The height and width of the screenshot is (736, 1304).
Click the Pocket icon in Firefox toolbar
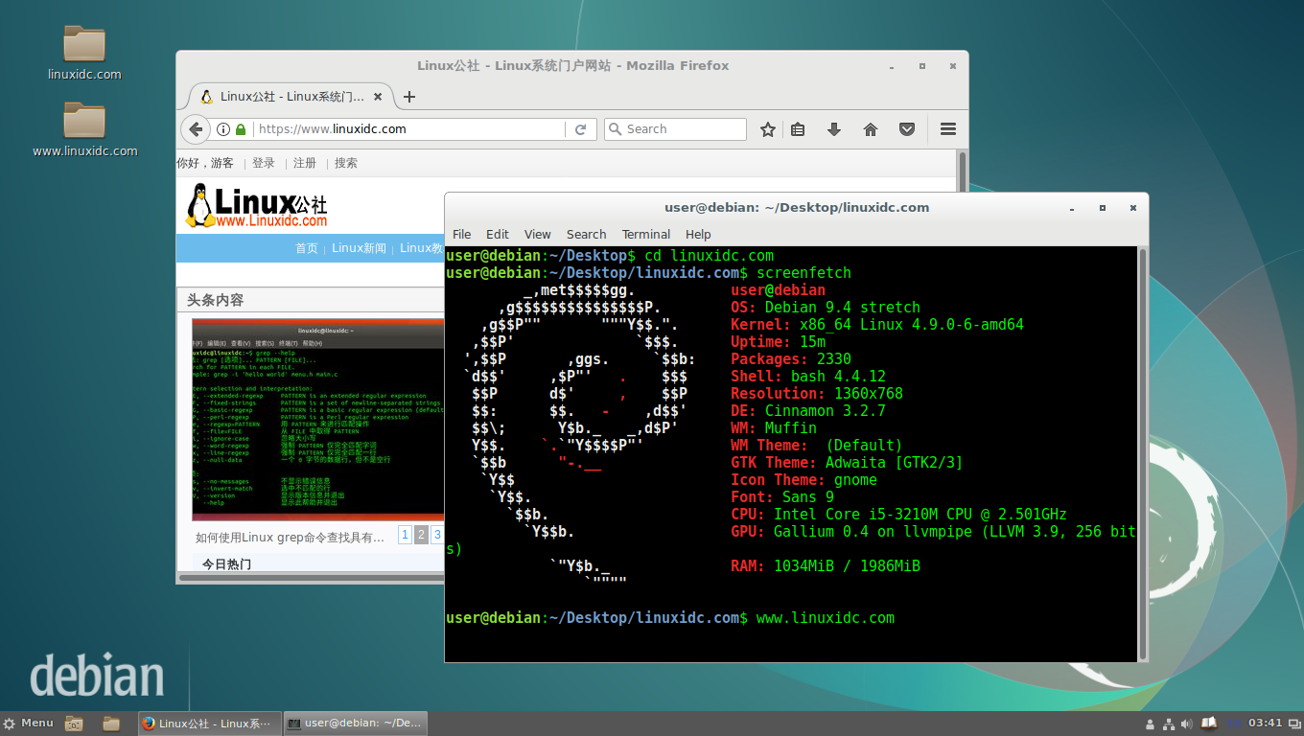907,129
